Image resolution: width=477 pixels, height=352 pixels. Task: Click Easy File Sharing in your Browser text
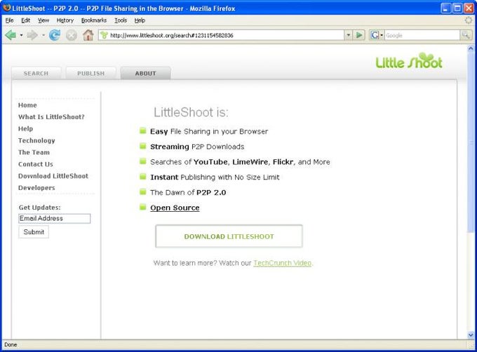coord(209,131)
